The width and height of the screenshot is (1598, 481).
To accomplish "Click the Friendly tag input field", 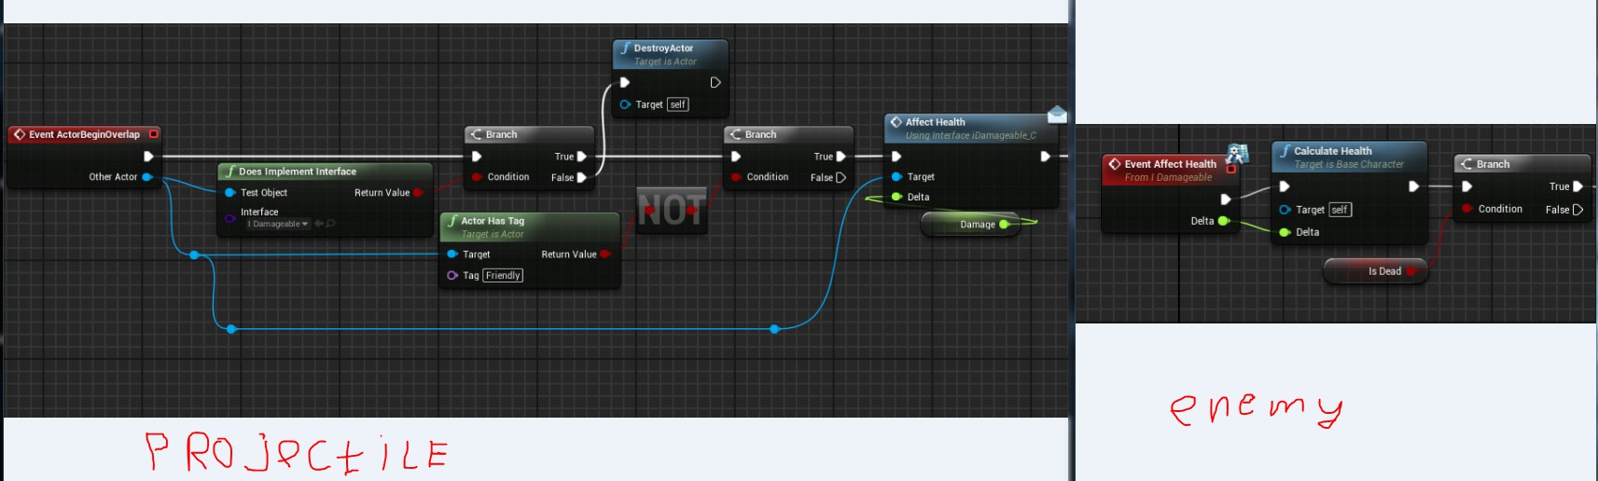I will tap(503, 276).
